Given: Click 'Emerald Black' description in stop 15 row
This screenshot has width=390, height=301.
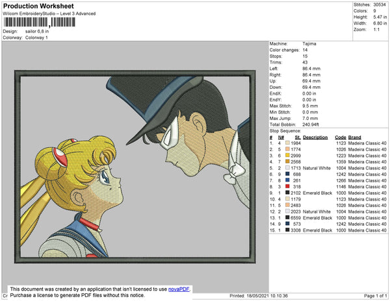Looking at the screenshot, I should click(x=318, y=230).
